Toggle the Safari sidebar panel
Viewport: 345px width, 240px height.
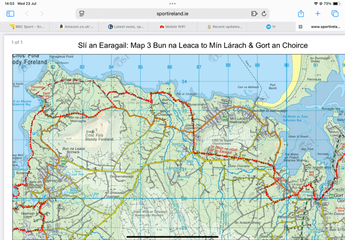pyautogui.click(x=10, y=13)
